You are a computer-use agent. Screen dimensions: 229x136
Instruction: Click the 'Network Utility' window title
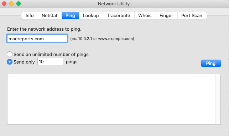coord(114,4)
